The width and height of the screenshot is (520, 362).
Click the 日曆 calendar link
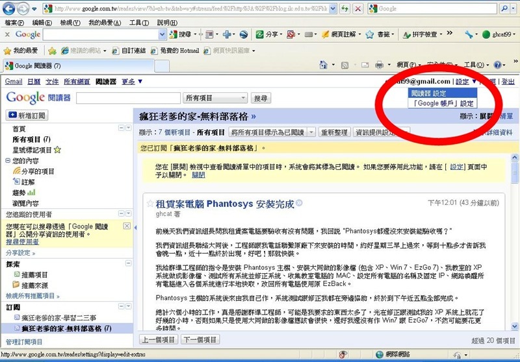pos(34,81)
